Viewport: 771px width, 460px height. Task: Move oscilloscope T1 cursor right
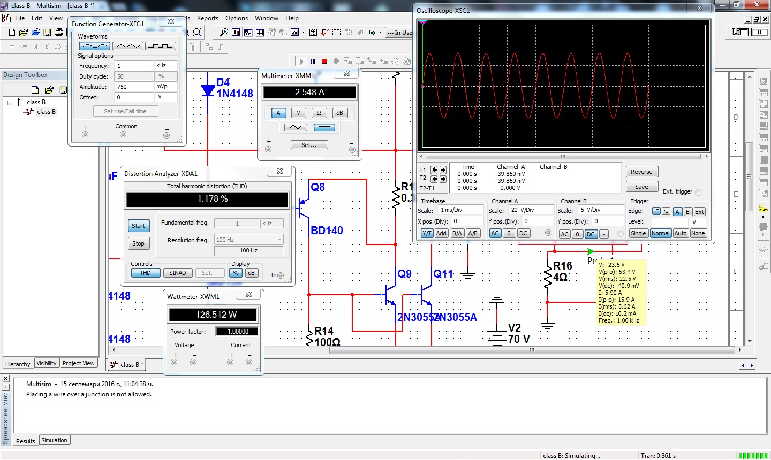(443, 170)
